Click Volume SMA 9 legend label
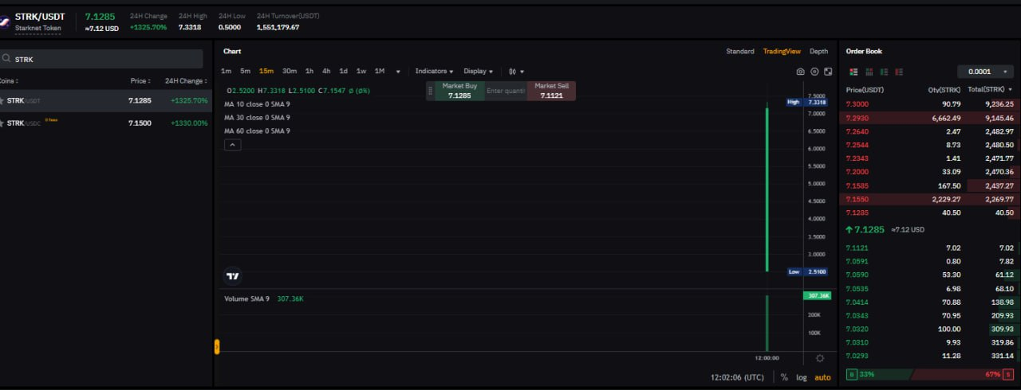1021x390 pixels. point(246,298)
